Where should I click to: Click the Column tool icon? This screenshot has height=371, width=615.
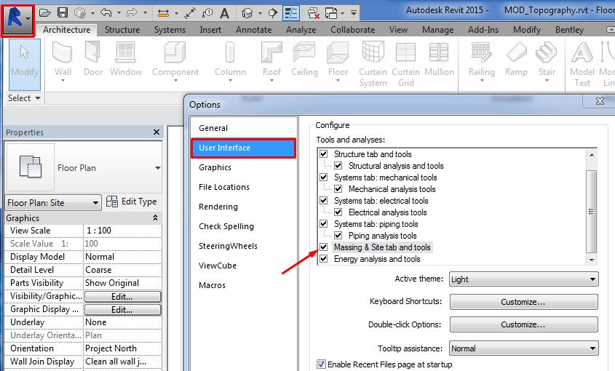230,52
